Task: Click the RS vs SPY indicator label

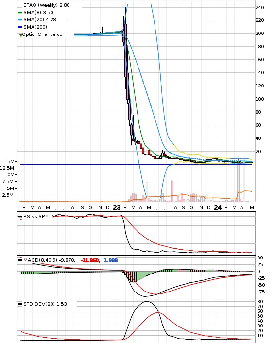Action: (x=36, y=216)
